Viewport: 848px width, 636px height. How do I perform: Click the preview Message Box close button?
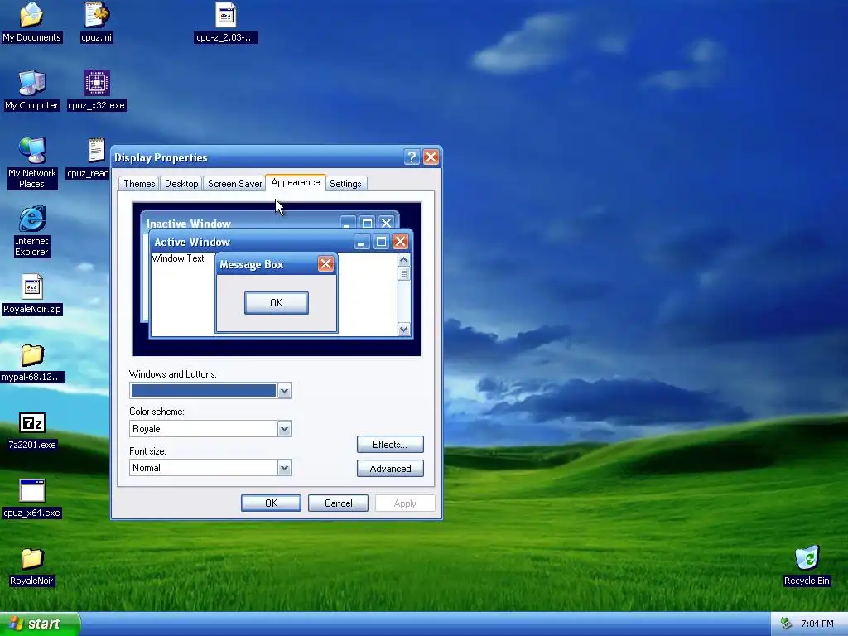pyautogui.click(x=325, y=264)
